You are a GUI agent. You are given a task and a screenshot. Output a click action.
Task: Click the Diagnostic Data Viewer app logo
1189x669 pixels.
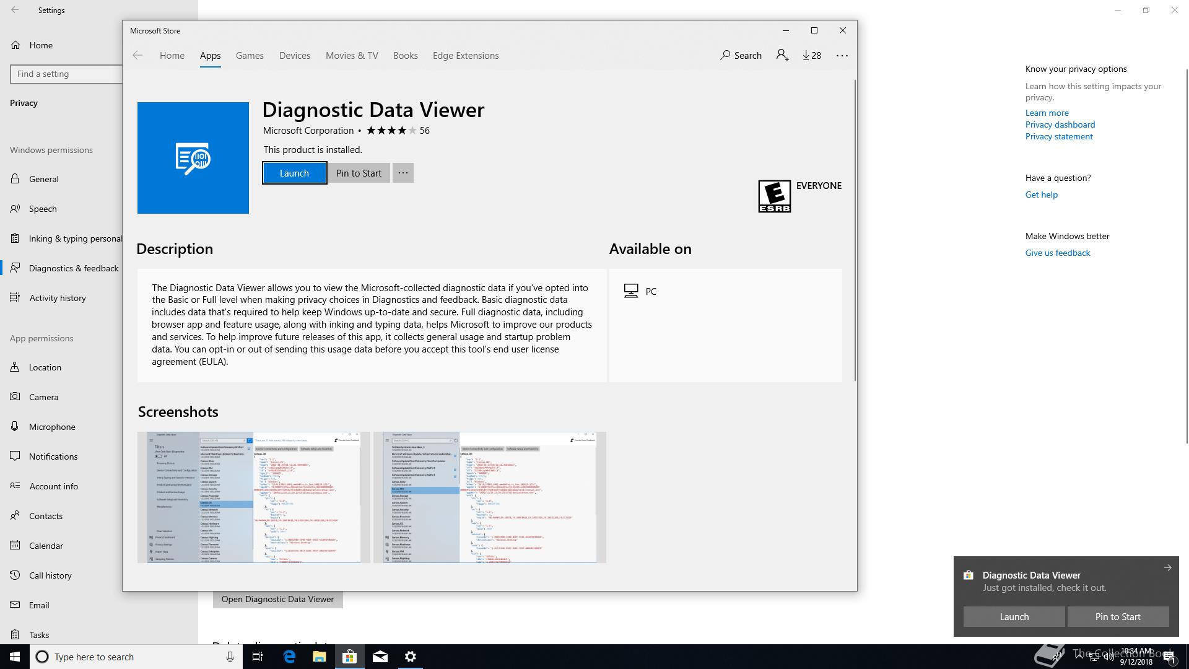[x=193, y=158]
